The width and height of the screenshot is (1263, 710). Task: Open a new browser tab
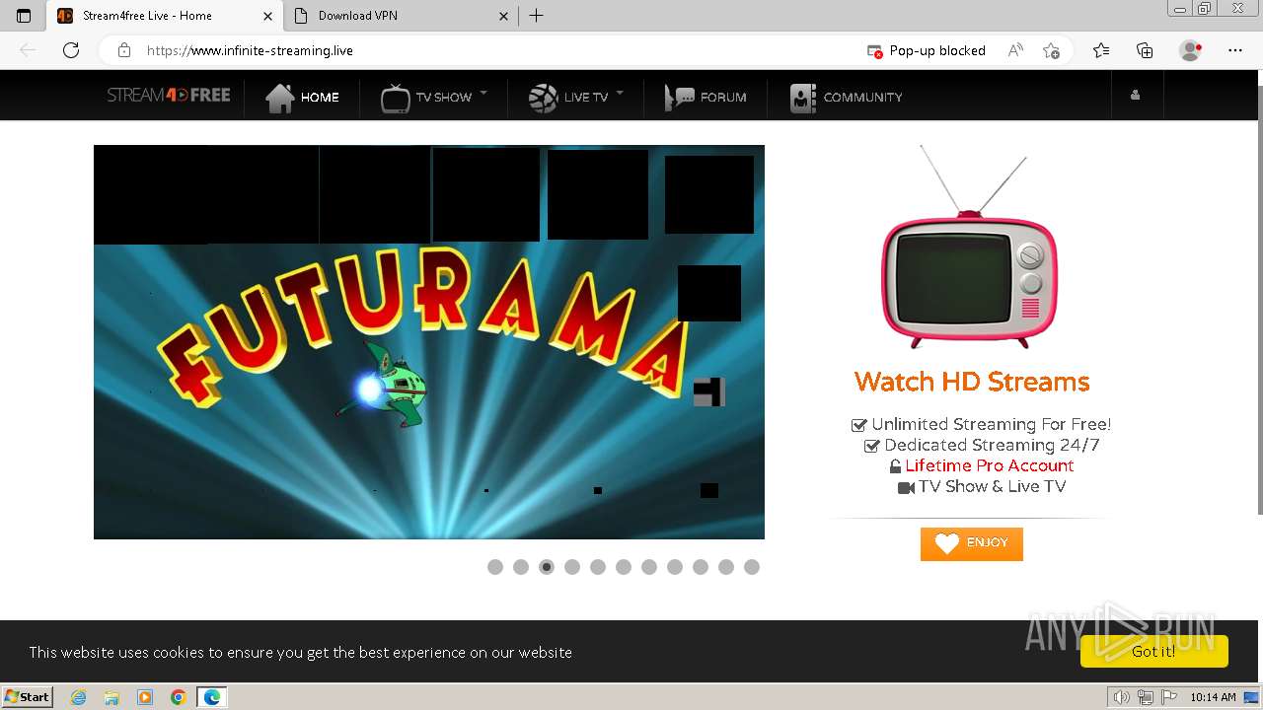537,16
